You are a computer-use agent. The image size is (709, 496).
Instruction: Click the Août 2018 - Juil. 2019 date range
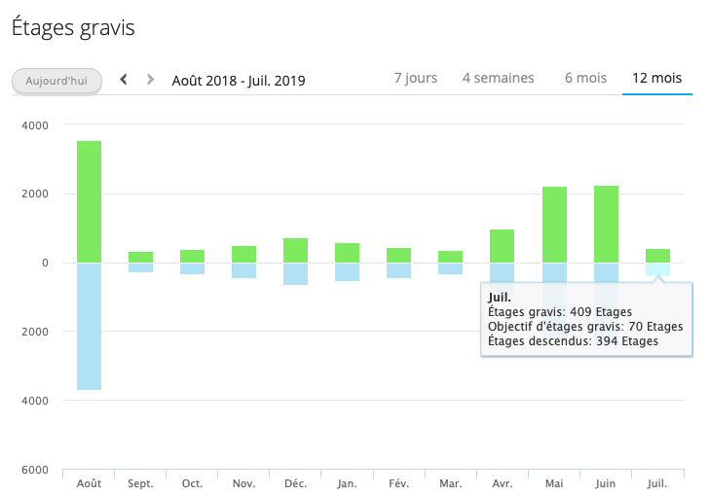[x=238, y=81]
